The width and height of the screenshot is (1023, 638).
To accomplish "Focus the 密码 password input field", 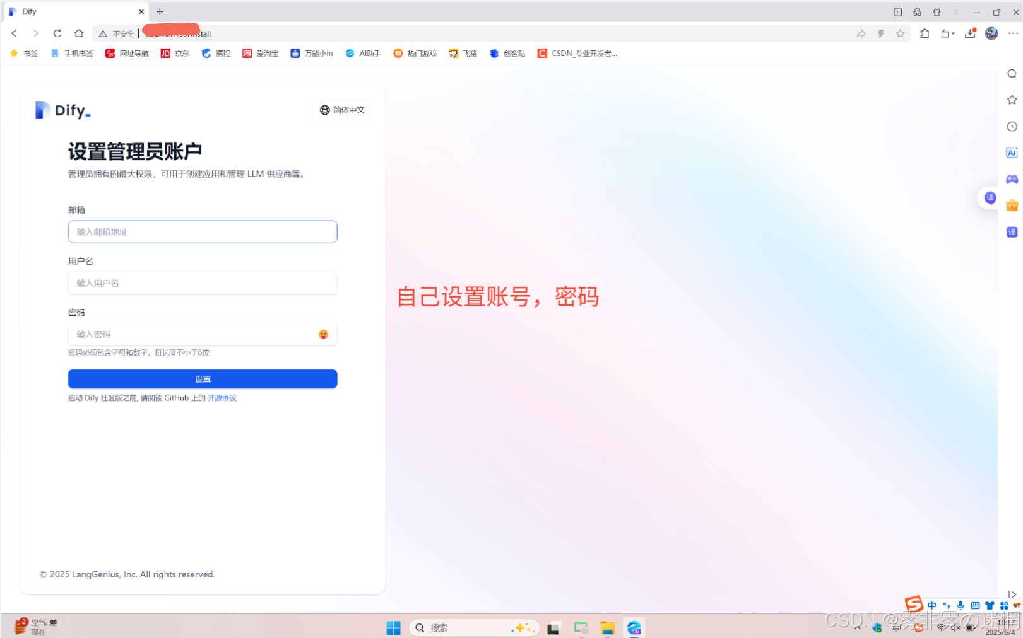I will coord(203,334).
